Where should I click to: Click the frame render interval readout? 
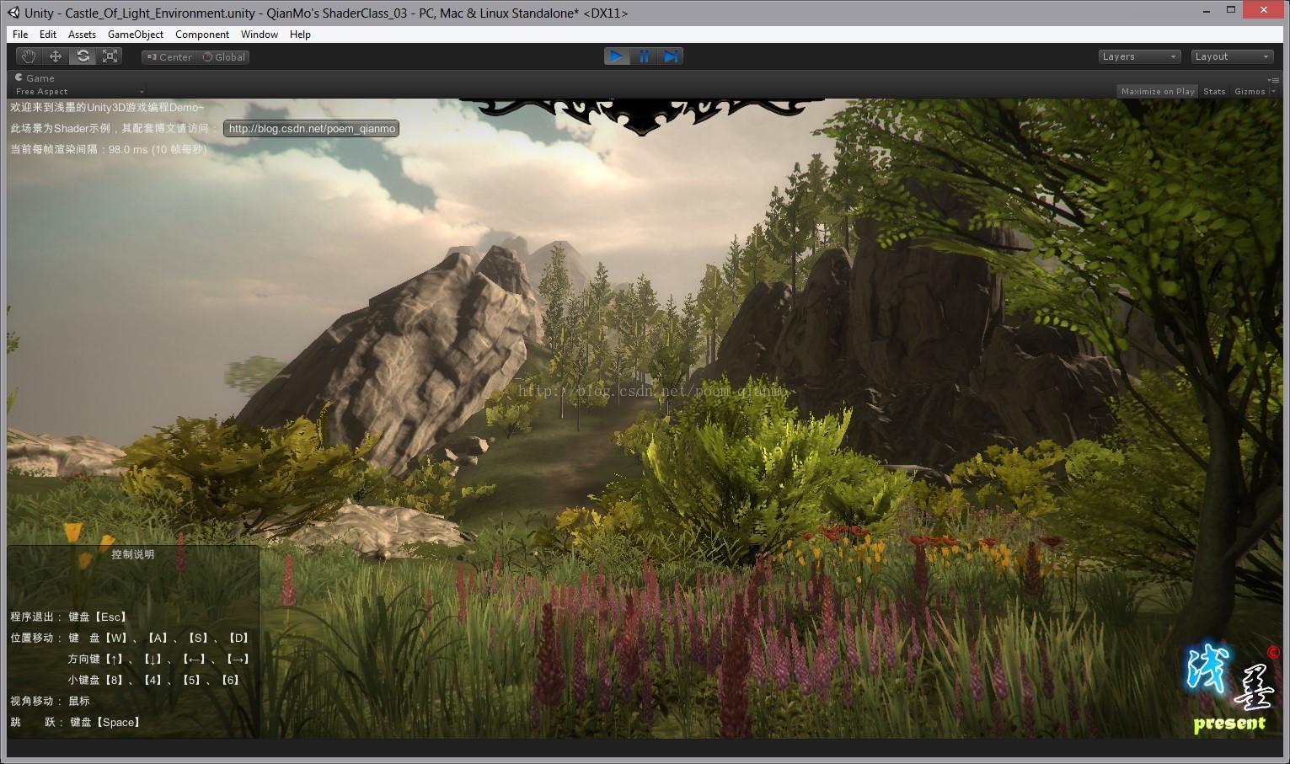point(108,149)
